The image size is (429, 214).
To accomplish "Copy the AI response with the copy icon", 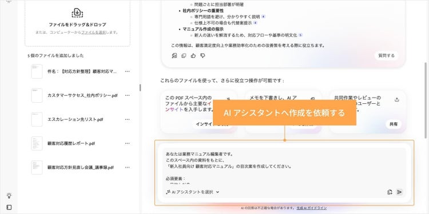I will [184, 56].
